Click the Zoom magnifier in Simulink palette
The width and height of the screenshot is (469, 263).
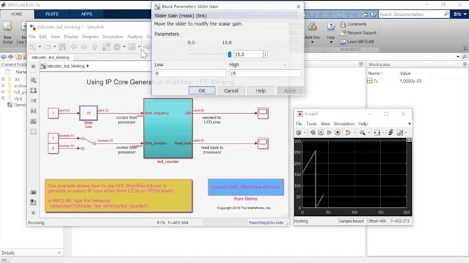(x=33, y=80)
